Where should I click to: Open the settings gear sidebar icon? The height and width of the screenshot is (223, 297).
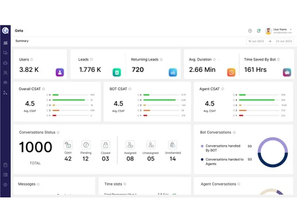click(5, 185)
